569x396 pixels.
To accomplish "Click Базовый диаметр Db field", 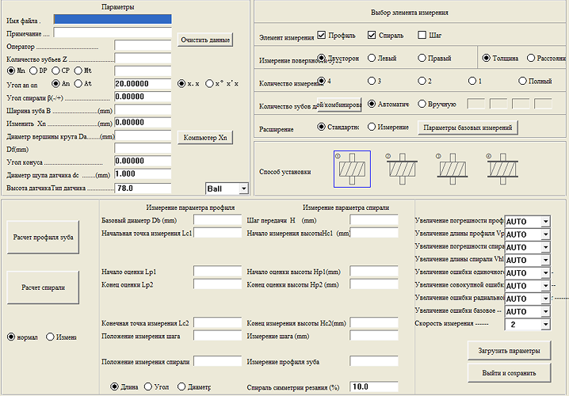I will (217, 219).
